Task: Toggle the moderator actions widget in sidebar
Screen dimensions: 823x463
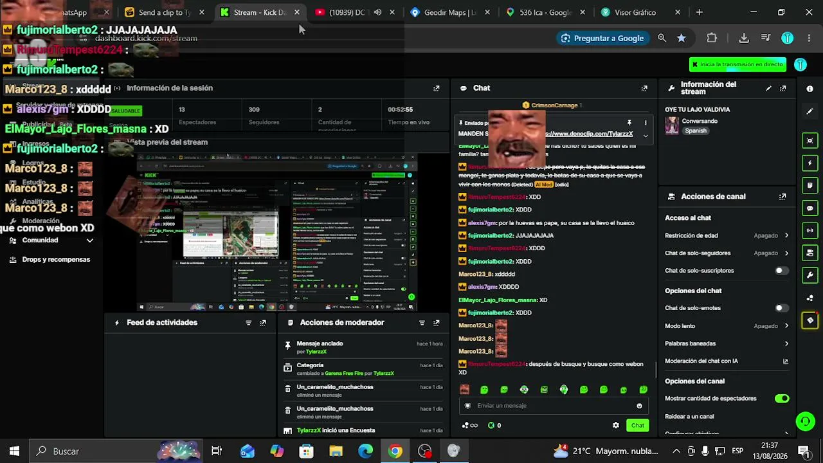Action: click(x=810, y=186)
